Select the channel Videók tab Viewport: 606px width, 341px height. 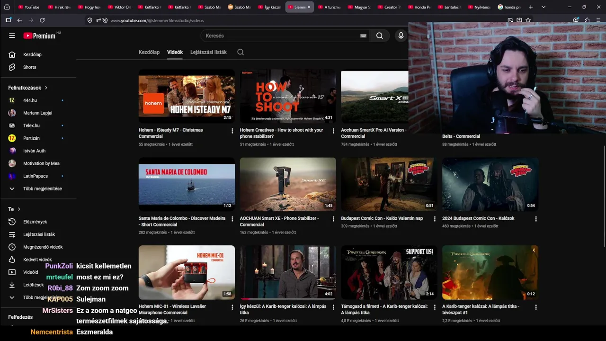point(175,52)
